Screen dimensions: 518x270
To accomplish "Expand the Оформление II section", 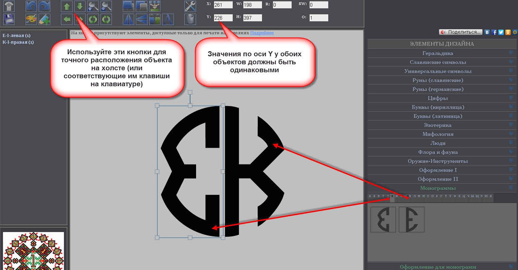I will (442, 179).
